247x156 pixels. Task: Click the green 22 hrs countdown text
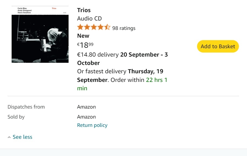[157, 80]
